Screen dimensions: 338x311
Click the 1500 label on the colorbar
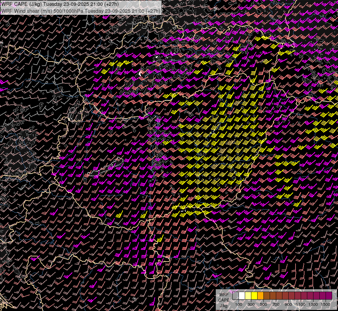[x=325, y=304]
